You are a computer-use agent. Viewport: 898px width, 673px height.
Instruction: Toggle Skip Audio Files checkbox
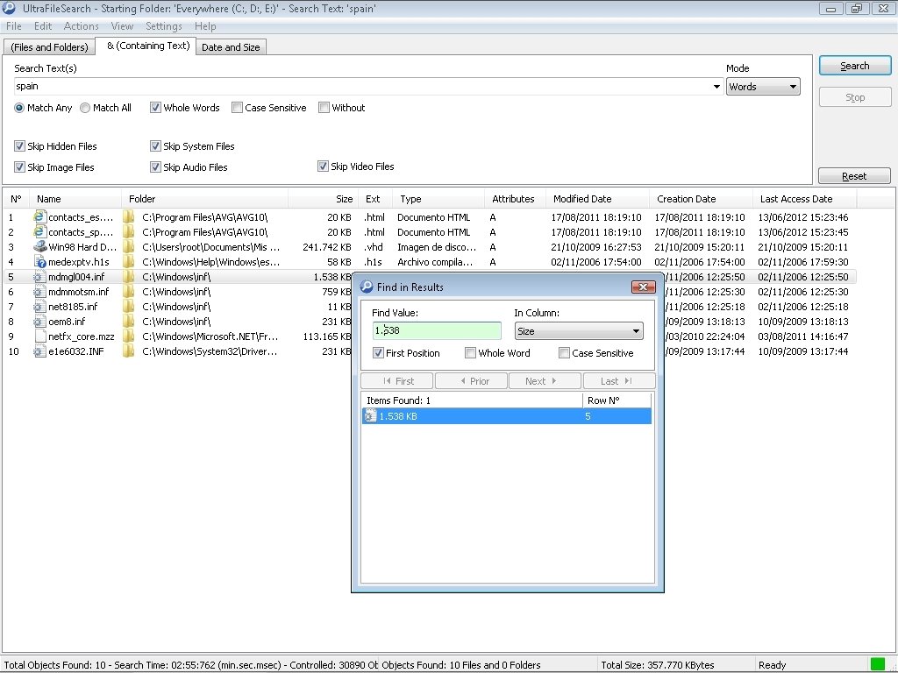pyautogui.click(x=155, y=167)
